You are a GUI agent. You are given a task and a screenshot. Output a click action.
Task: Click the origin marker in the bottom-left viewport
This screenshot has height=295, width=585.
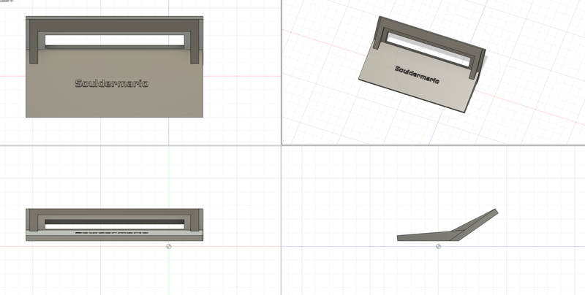[x=170, y=246]
